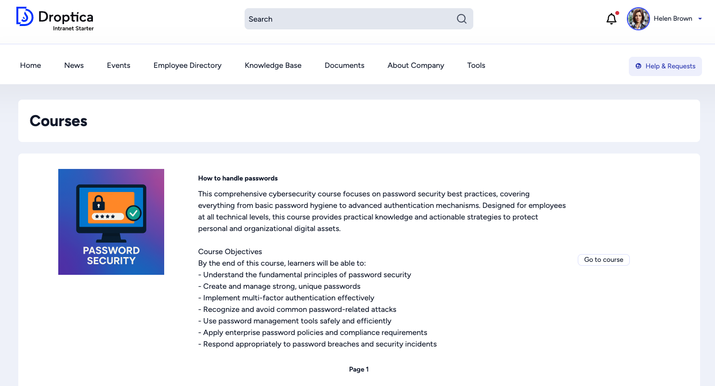Open the Tools menu item
Image resolution: width=715 pixels, height=386 pixels.
click(x=476, y=65)
